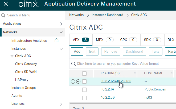Open the 10.2.2.59 instance link
The height and width of the screenshot is (109, 176).
(108, 97)
